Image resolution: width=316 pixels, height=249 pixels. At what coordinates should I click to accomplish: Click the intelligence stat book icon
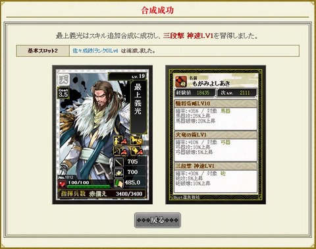point(118,183)
